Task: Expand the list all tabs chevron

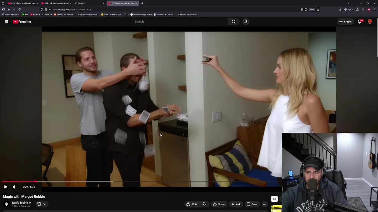Action: (x=349, y=3)
